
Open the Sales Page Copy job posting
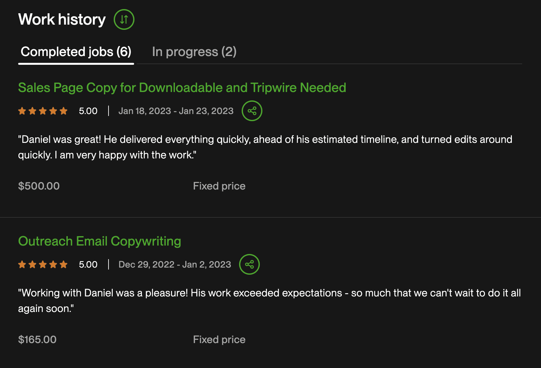(x=182, y=87)
